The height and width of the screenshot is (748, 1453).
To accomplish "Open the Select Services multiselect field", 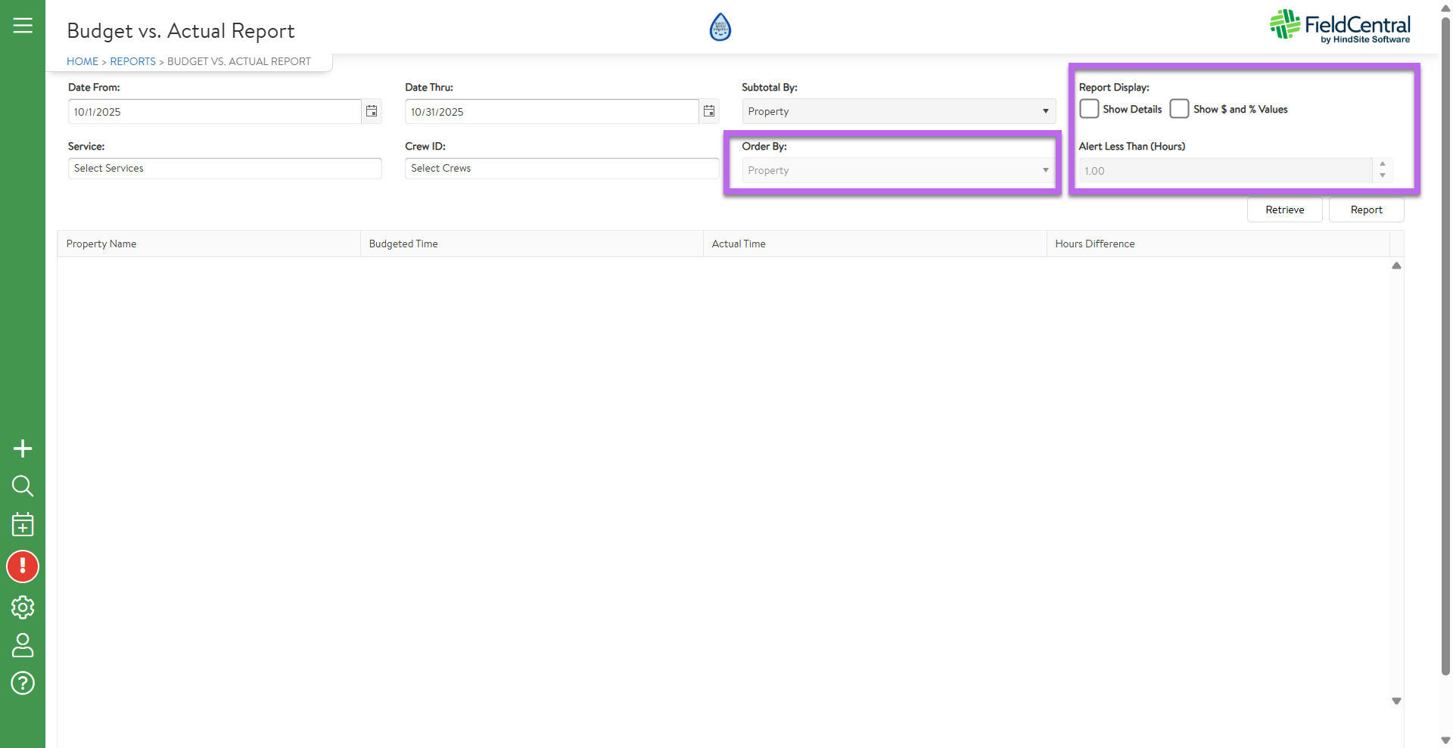I will [x=225, y=168].
